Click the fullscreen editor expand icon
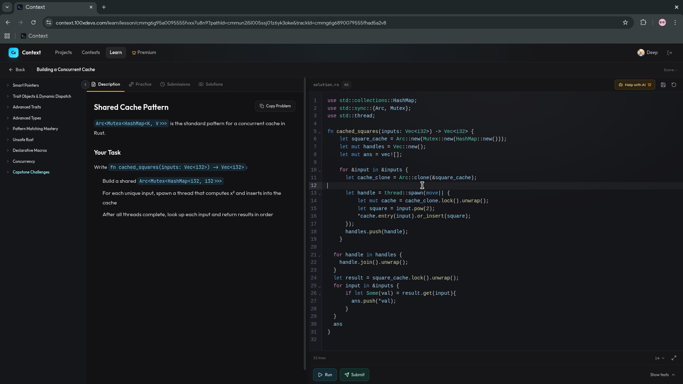 click(x=674, y=358)
